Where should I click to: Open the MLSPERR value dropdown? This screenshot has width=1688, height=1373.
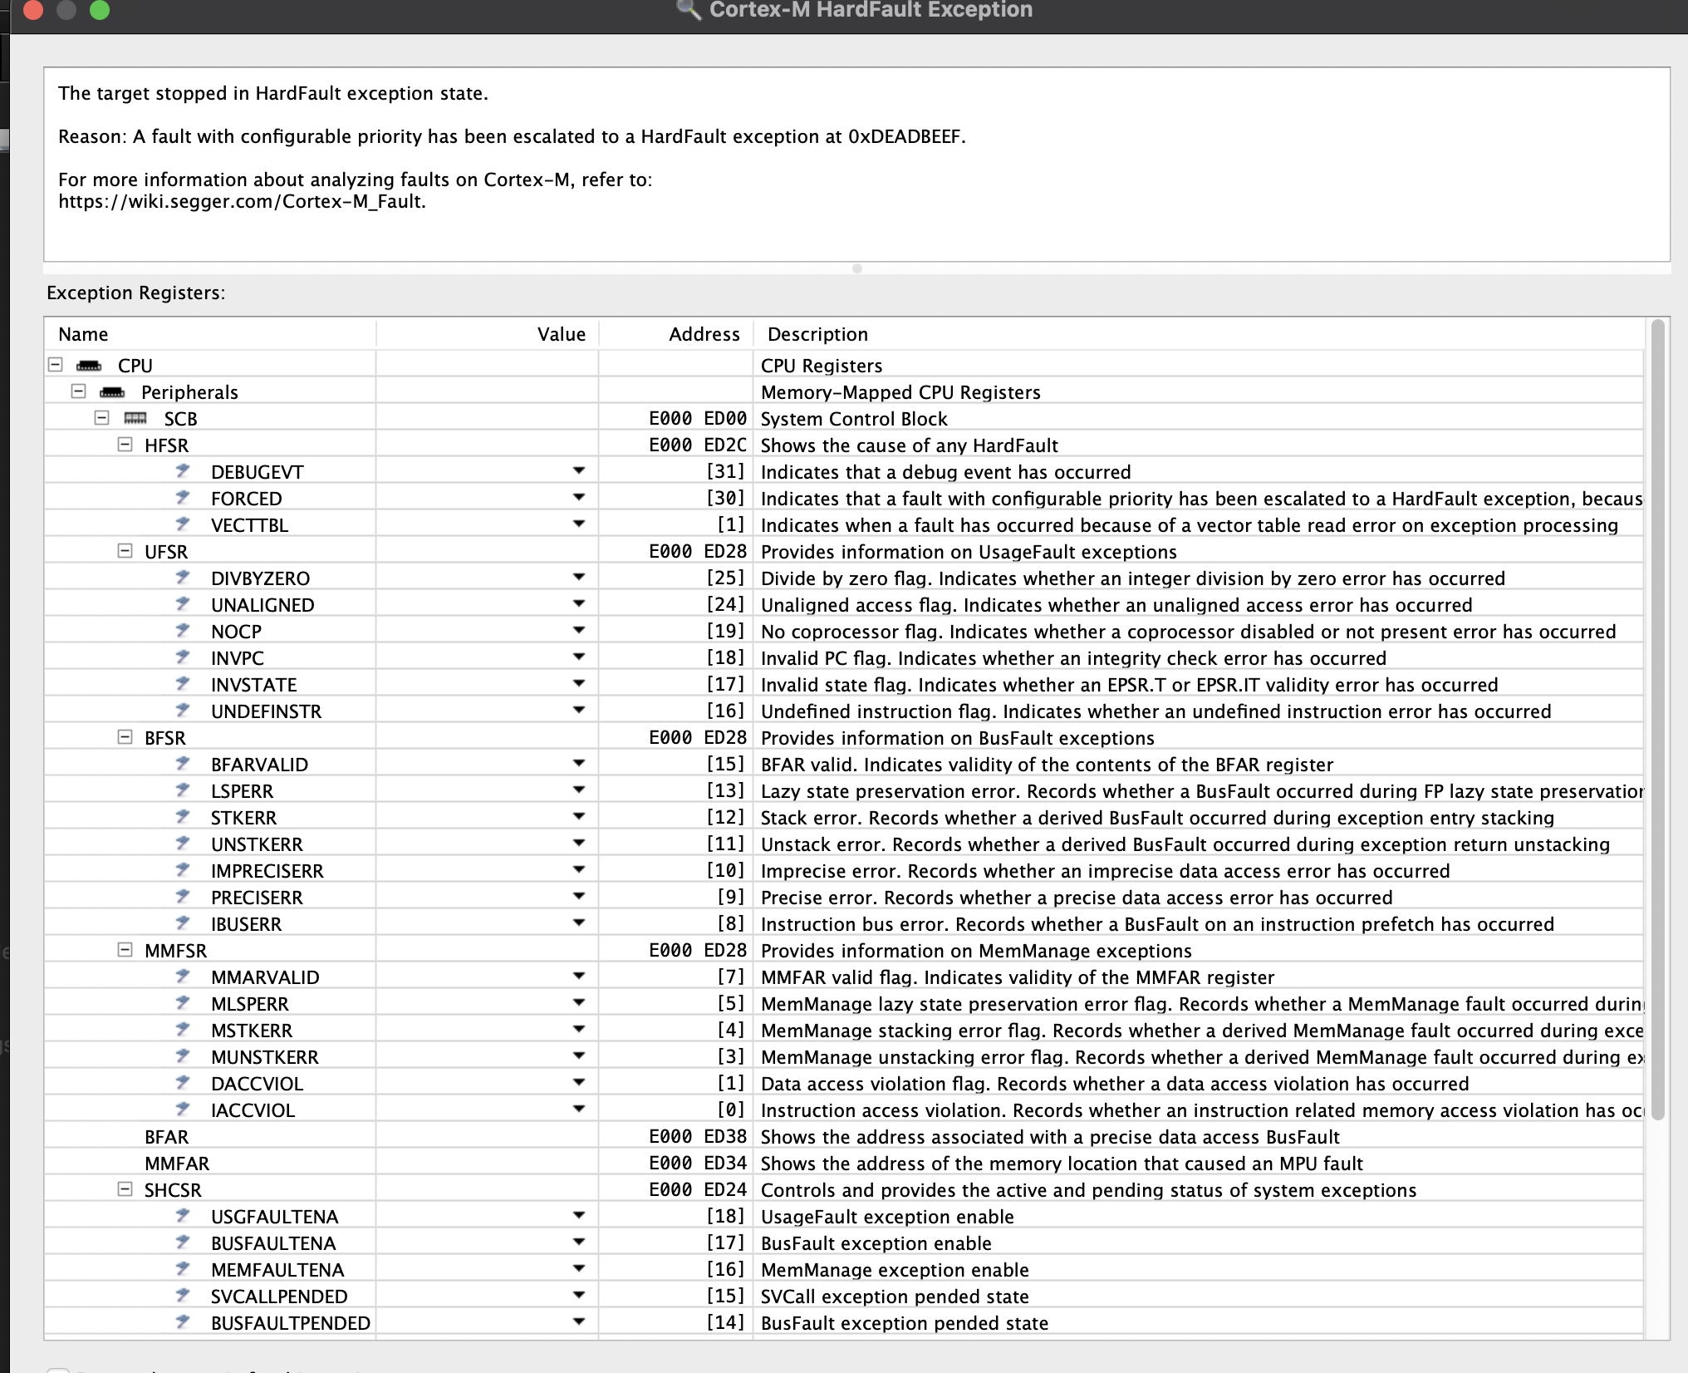579,1003
